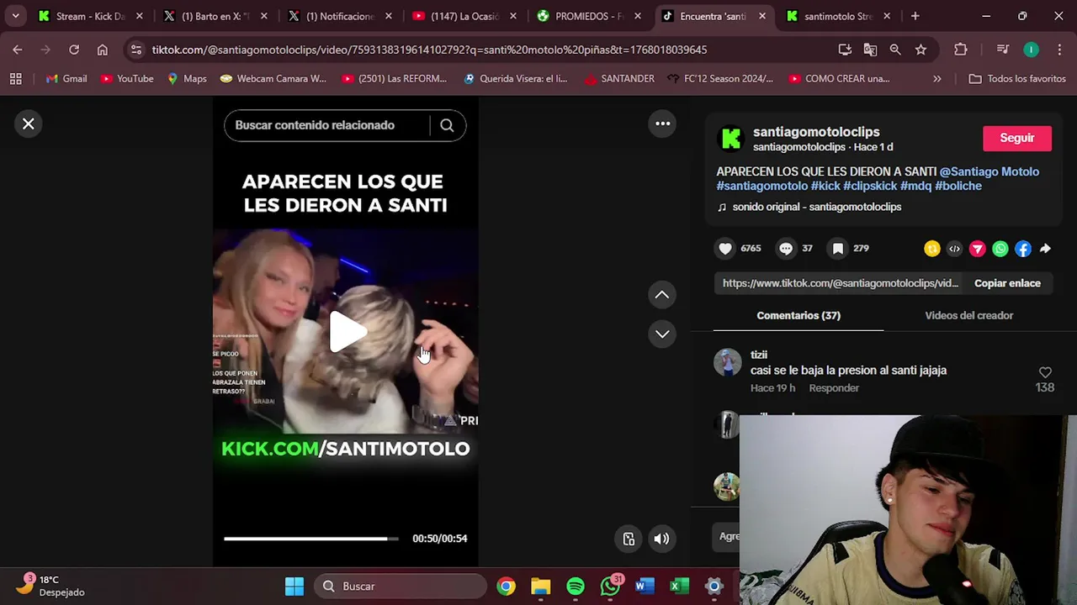Open comments via speech bubble icon

pos(786,249)
